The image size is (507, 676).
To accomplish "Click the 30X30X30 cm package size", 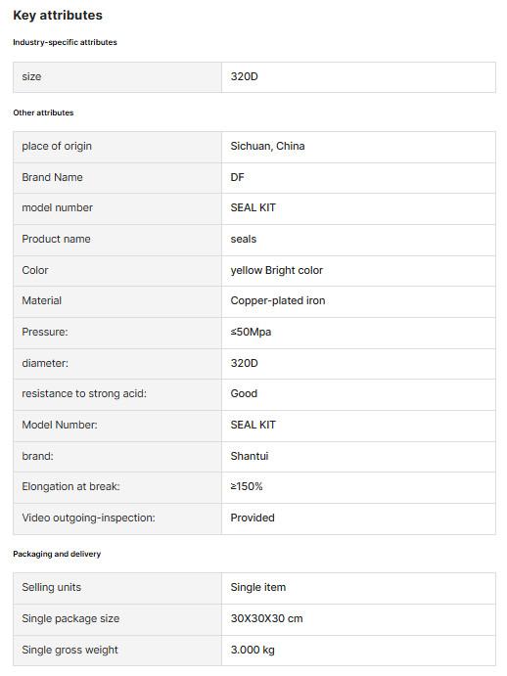I will click(x=266, y=618).
